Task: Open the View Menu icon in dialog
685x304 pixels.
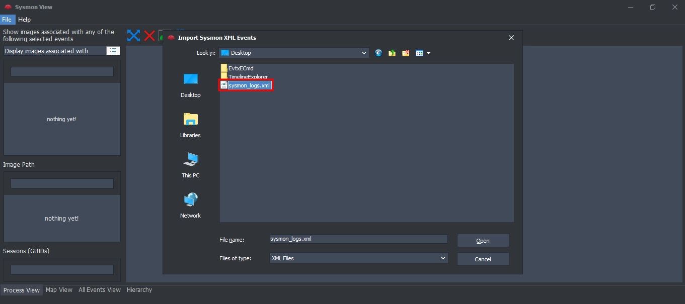Action: coord(419,53)
